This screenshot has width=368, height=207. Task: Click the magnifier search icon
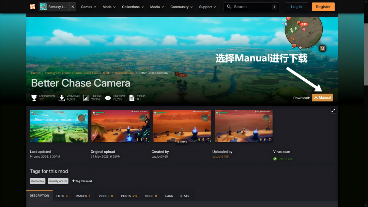[x=229, y=6]
